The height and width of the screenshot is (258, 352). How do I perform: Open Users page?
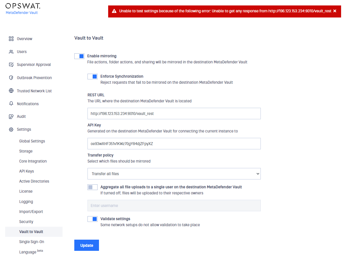coord(22,52)
